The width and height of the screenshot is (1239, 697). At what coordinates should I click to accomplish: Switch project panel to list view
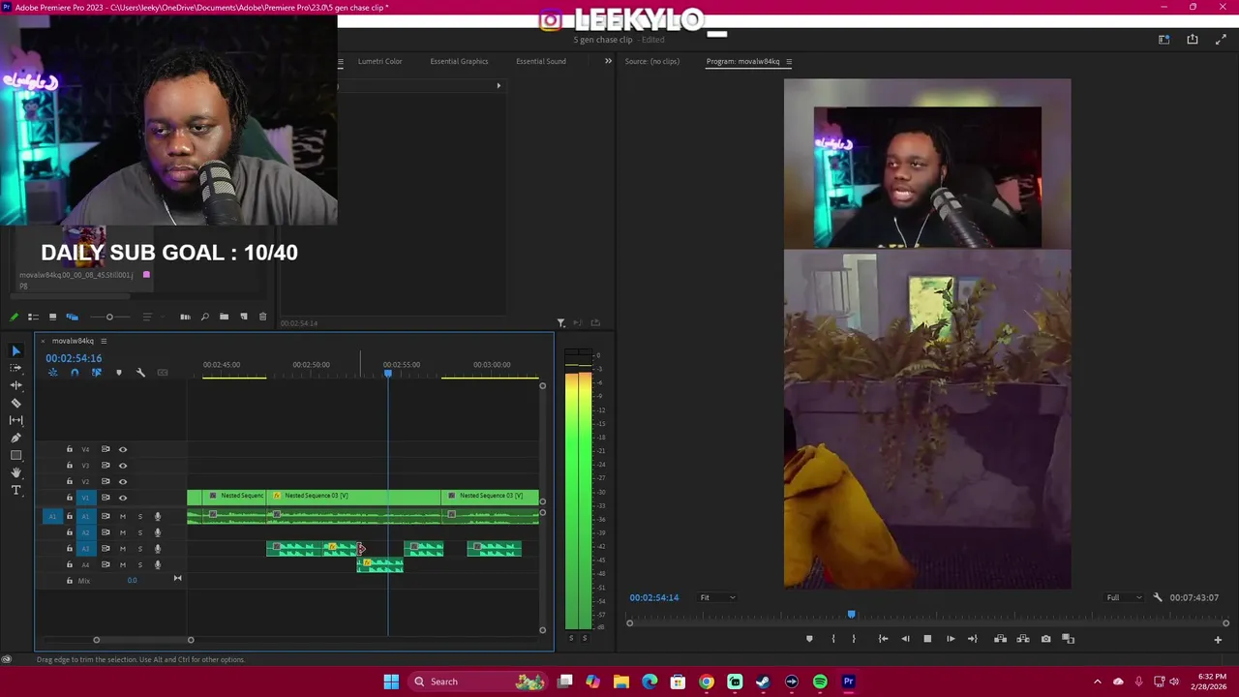tap(33, 317)
